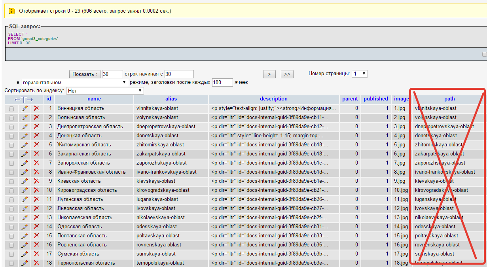The height and width of the screenshot is (267, 487).
Task: Open the page number dropdown
Action: [x=360, y=74]
